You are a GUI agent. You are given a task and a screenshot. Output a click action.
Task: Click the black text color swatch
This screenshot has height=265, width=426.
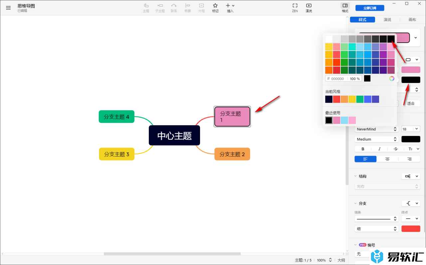click(411, 139)
